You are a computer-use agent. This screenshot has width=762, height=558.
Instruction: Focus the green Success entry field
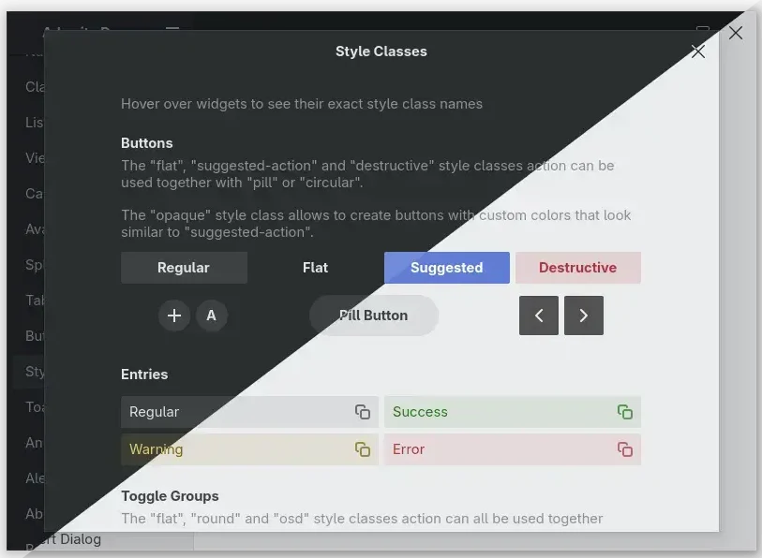coord(497,412)
